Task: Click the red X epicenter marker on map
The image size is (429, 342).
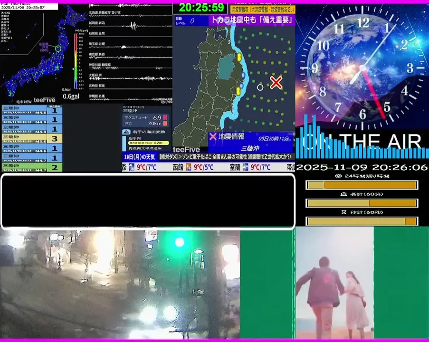Action: click(x=276, y=83)
